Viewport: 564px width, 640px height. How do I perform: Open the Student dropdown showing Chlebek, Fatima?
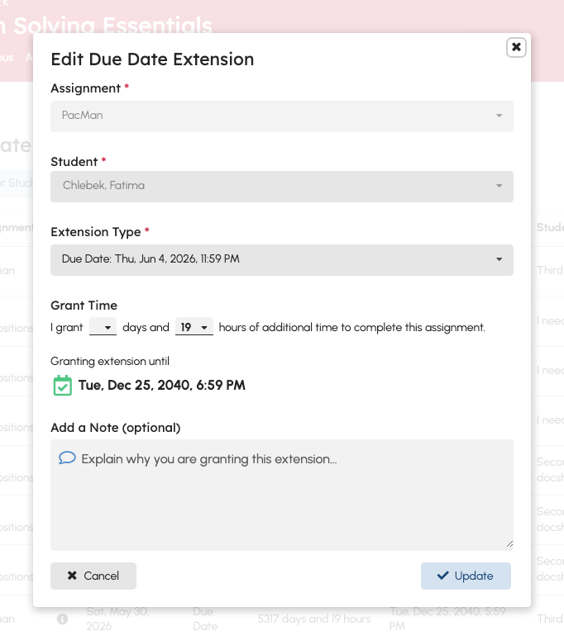[x=282, y=186]
